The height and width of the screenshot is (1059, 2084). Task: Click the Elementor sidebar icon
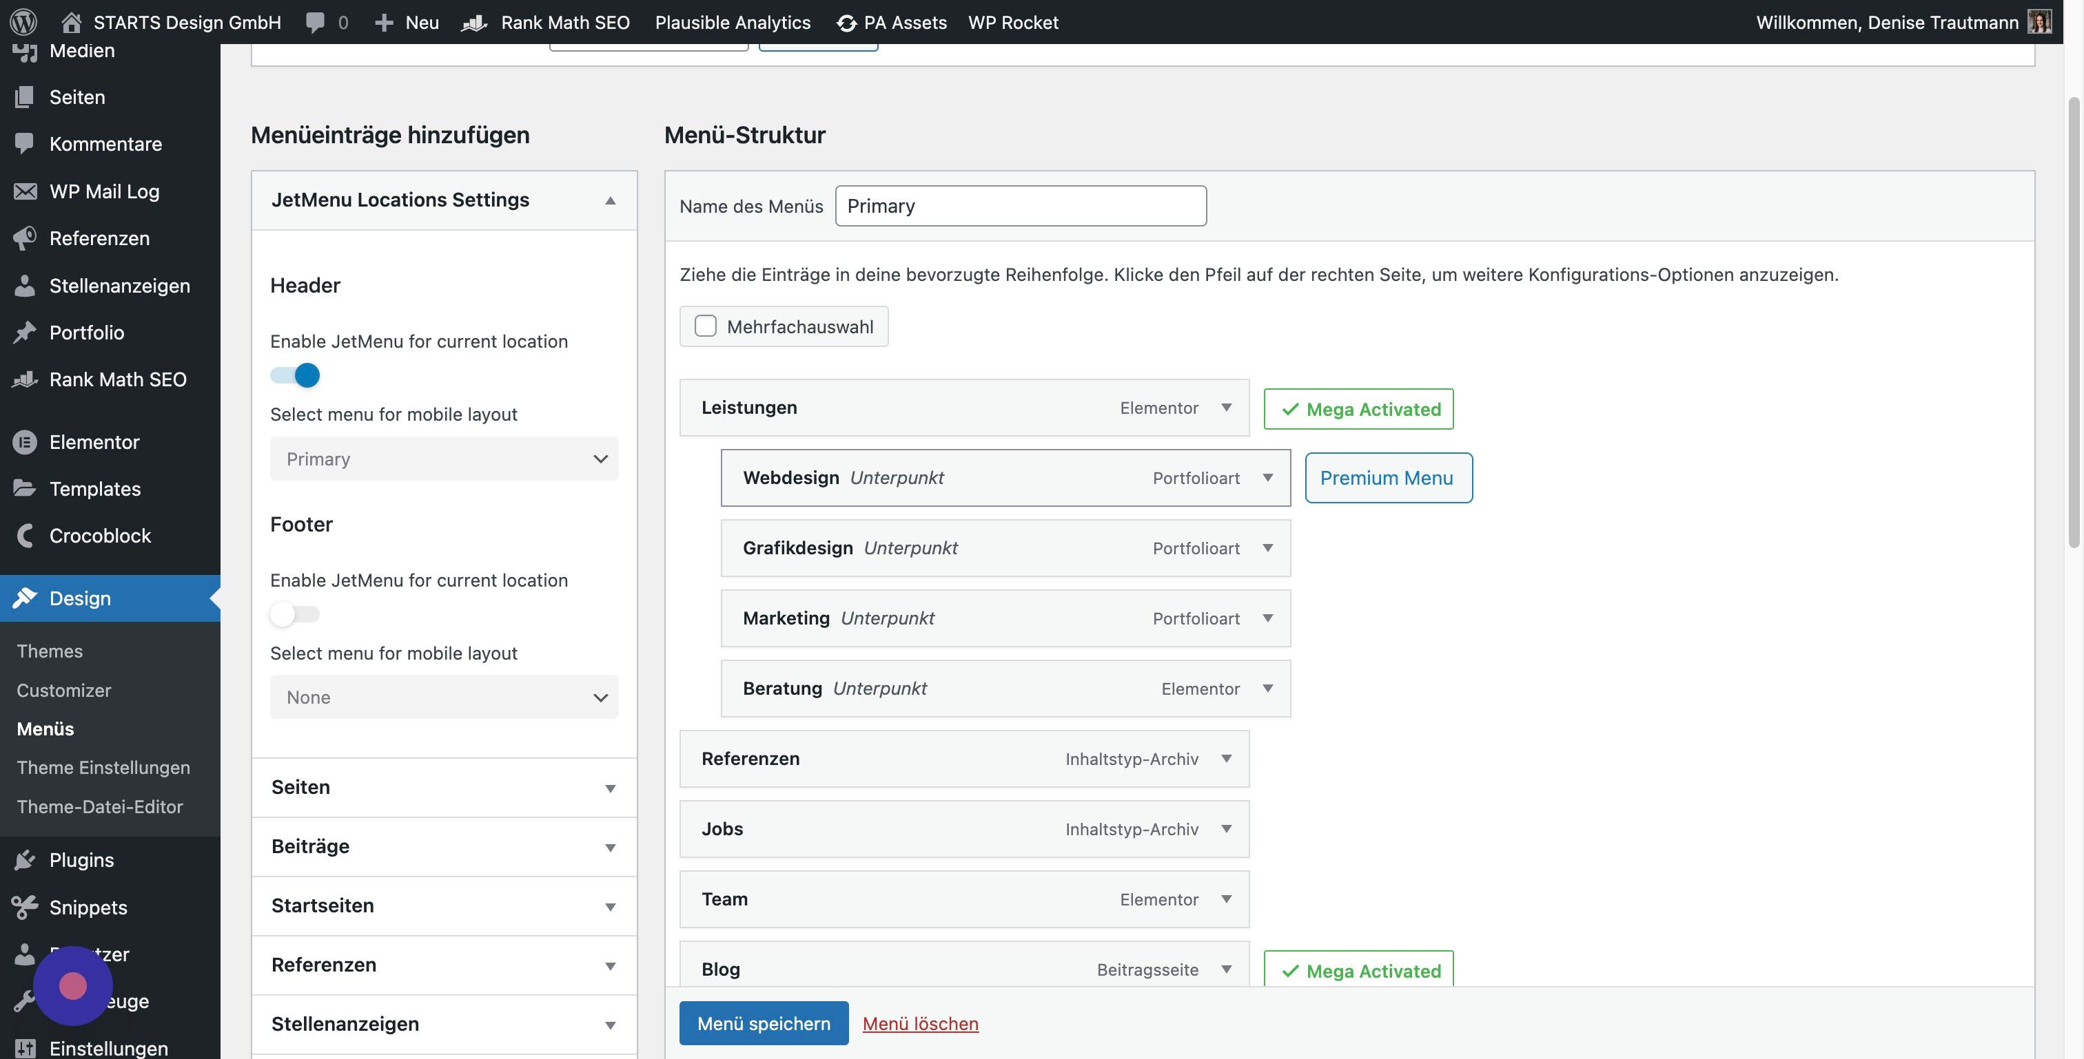(25, 442)
